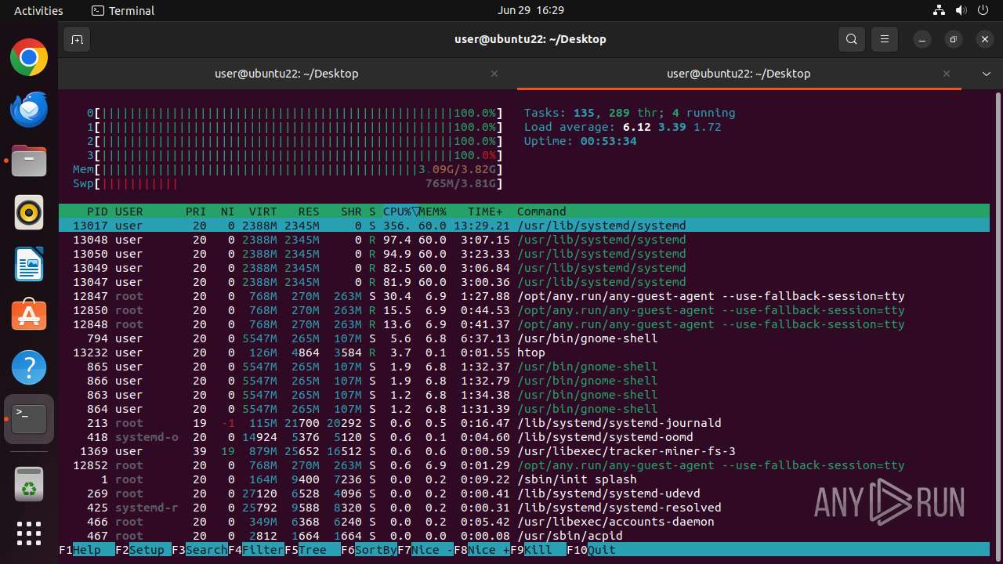The image size is (1003, 564).
Task: Open F6 SortBy menu in htop
Action: (369, 550)
